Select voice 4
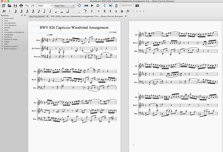Viewport: 223px width, 152px height. click(144, 11)
